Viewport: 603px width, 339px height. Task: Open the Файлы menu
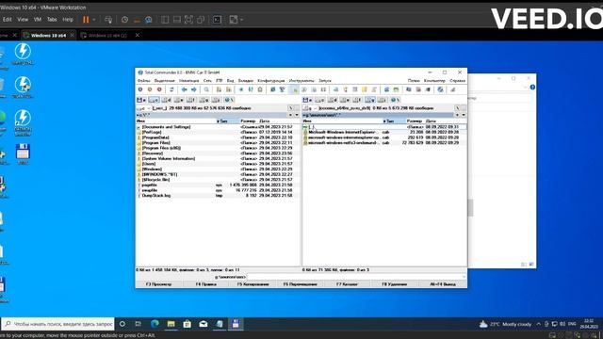coord(144,81)
